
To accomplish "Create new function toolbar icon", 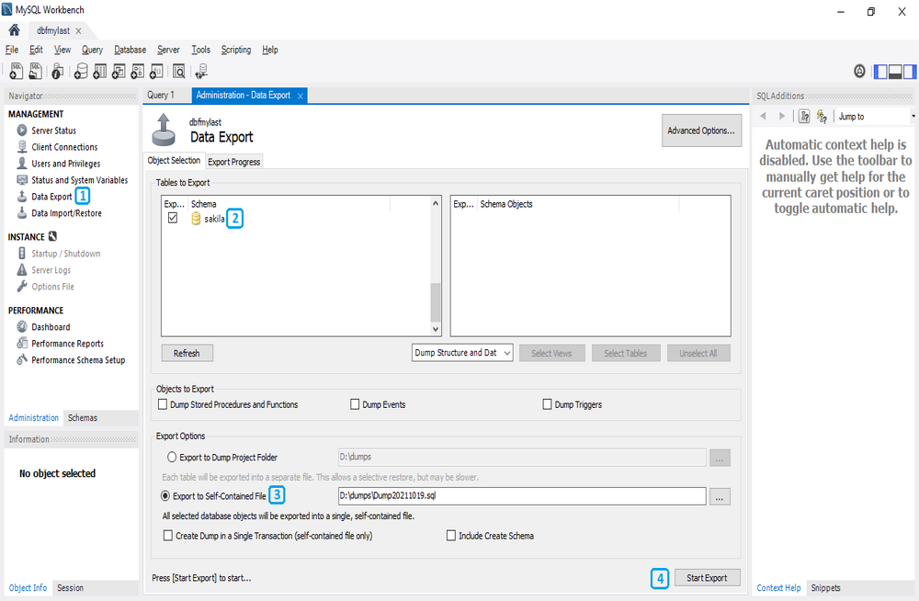I will 156,71.
